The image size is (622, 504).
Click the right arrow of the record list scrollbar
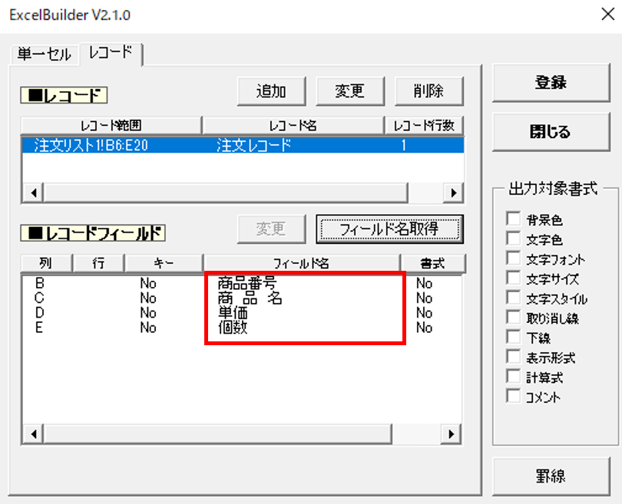pos(453,193)
